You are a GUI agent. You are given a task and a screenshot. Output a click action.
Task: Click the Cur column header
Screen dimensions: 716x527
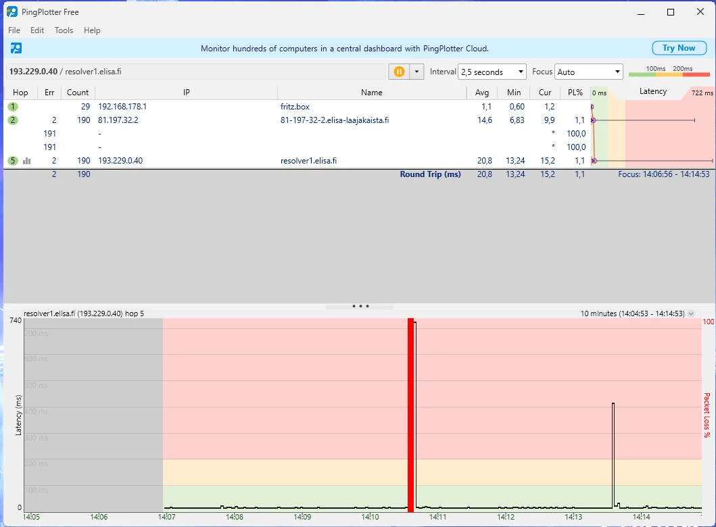[x=545, y=93]
